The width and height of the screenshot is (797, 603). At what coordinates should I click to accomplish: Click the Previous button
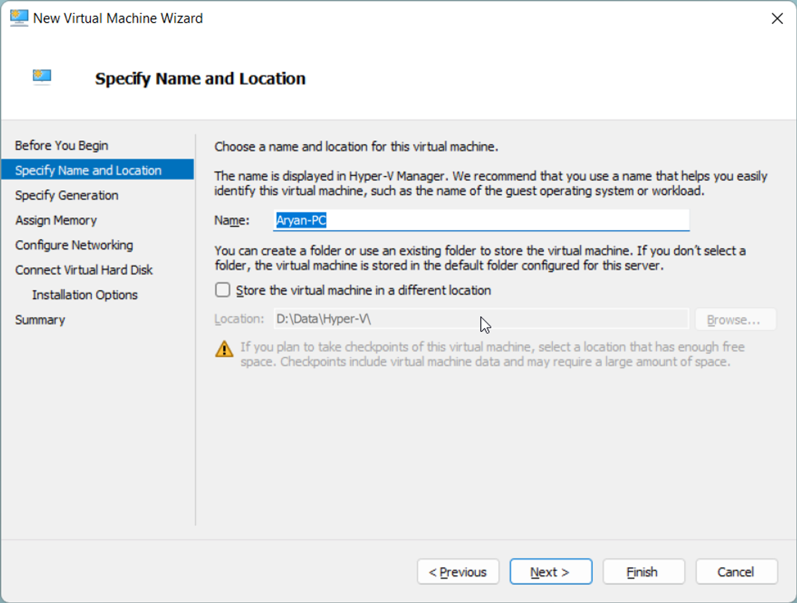pyautogui.click(x=458, y=572)
